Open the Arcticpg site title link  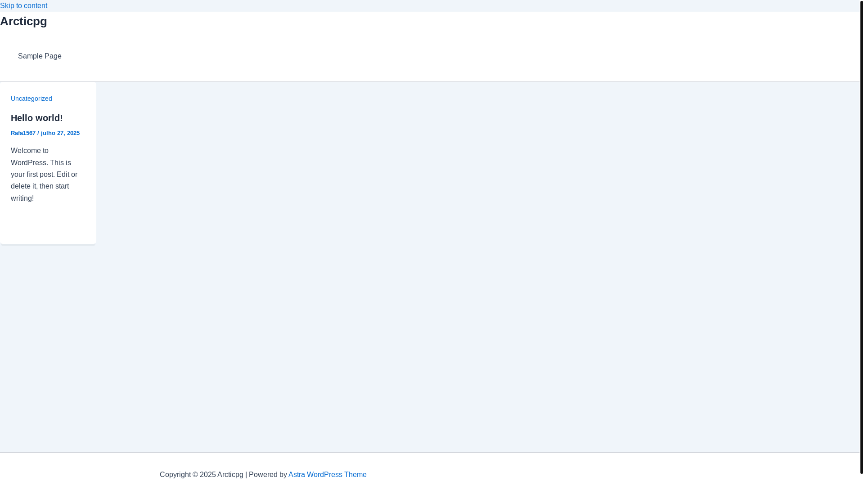(23, 21)
